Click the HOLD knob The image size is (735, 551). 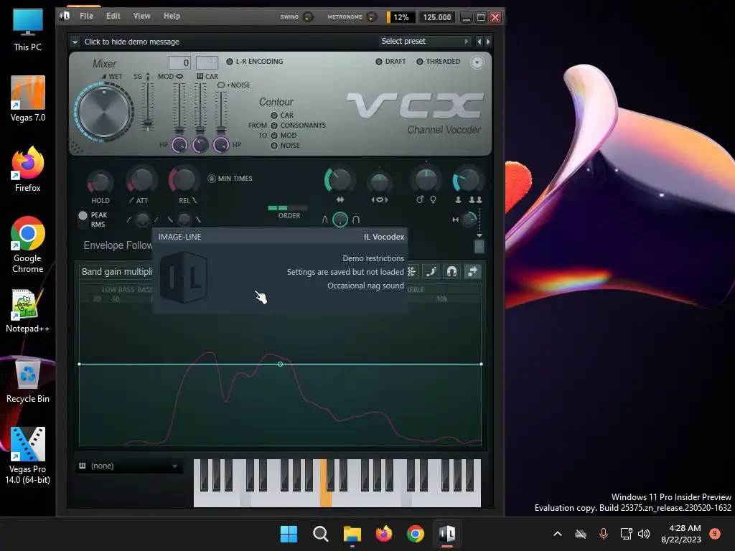(100, 182)
